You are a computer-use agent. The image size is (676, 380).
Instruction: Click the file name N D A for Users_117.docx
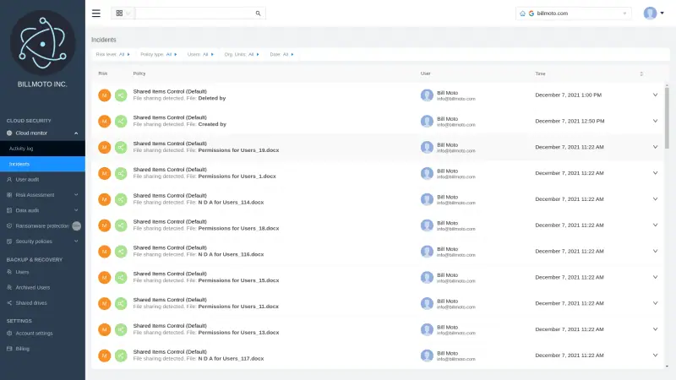[231, 358]
